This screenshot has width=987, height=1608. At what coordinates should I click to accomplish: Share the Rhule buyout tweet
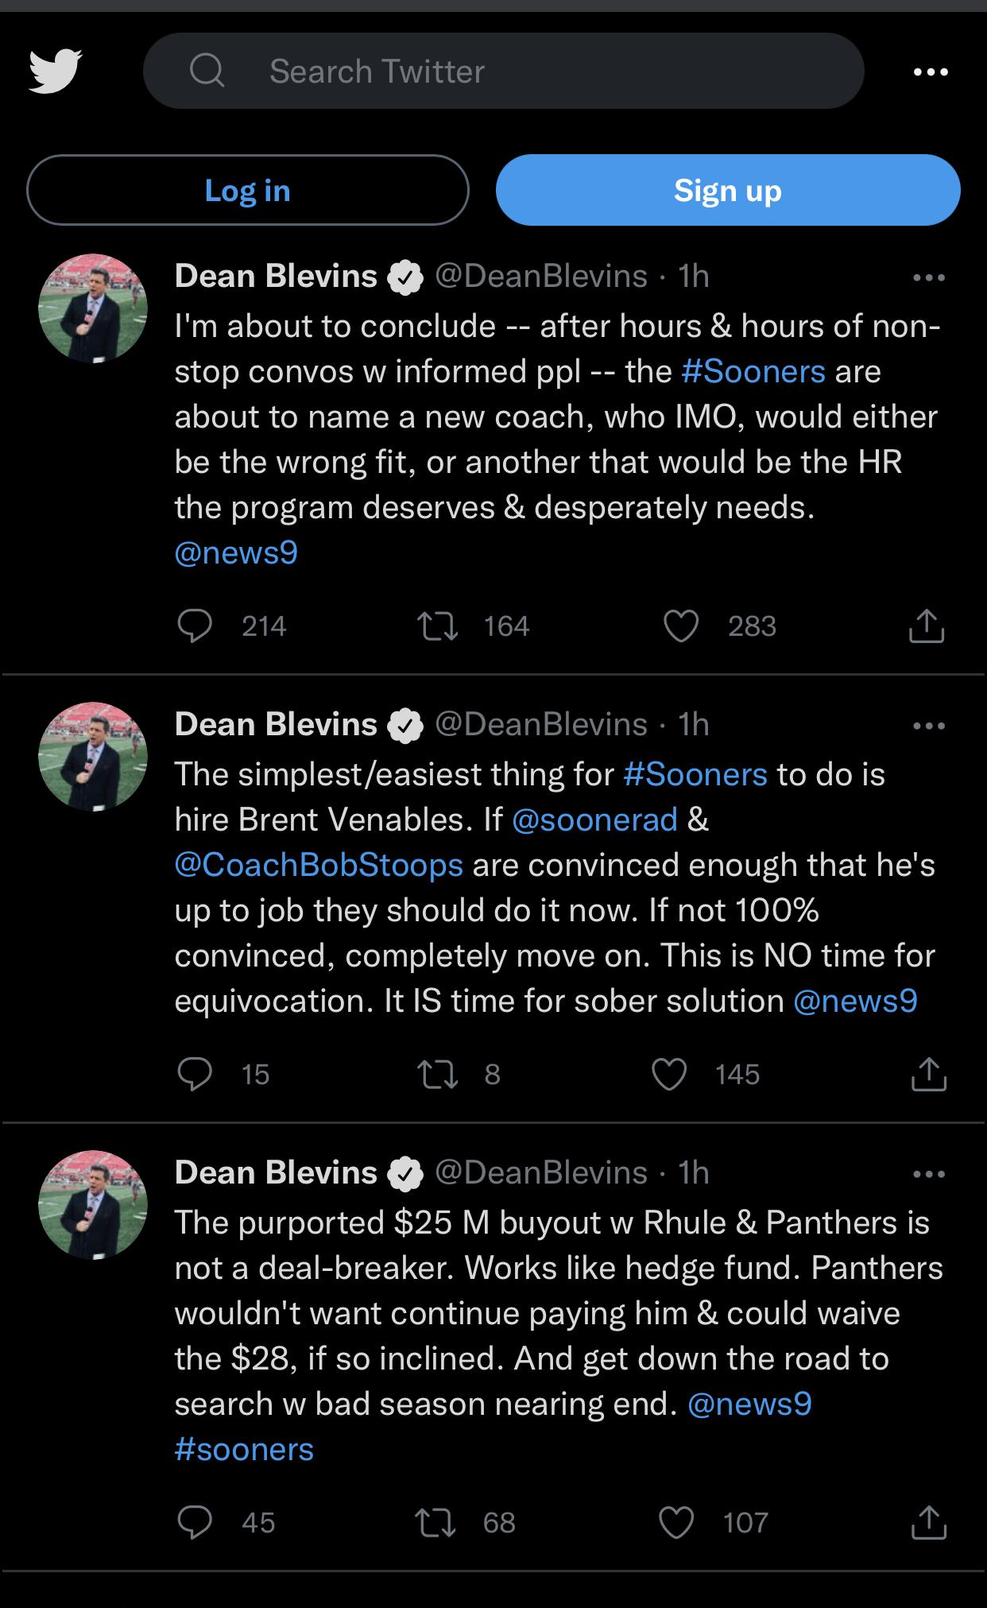pyautogui.click(x=927, y=1522)
